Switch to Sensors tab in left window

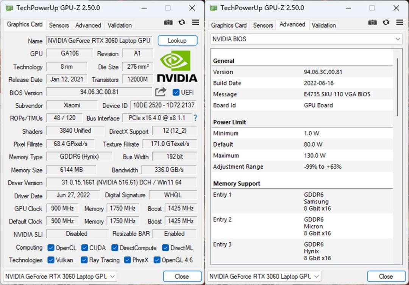(x=59, y=25)
